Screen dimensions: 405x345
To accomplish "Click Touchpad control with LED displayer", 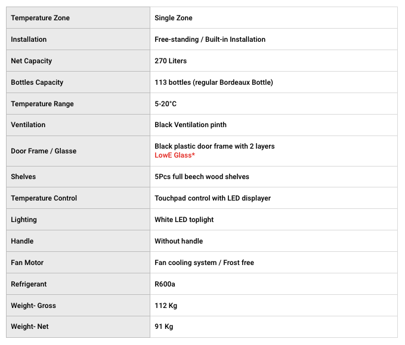I will click(x=212, y=198).
